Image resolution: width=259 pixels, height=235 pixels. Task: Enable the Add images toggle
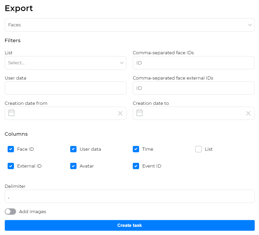coord(10,212)
